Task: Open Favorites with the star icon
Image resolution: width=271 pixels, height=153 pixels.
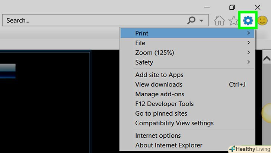Action: point(233,21)
